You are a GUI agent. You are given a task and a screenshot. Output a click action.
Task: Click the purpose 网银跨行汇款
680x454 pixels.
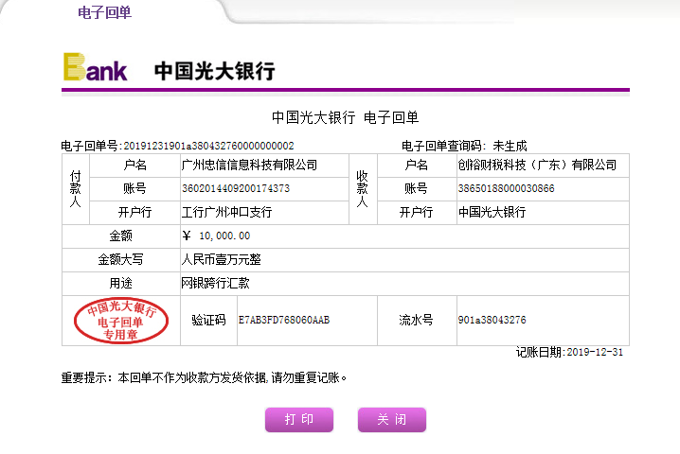click(x=216, y=284)
